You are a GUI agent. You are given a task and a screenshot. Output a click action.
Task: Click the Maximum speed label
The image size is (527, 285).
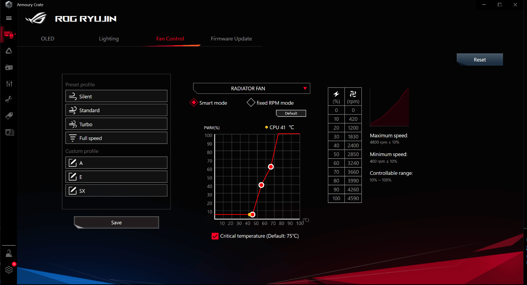(x=389, y=136)
